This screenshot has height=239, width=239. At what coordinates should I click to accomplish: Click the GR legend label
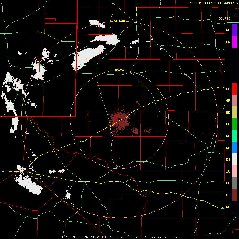coord(228,101)
